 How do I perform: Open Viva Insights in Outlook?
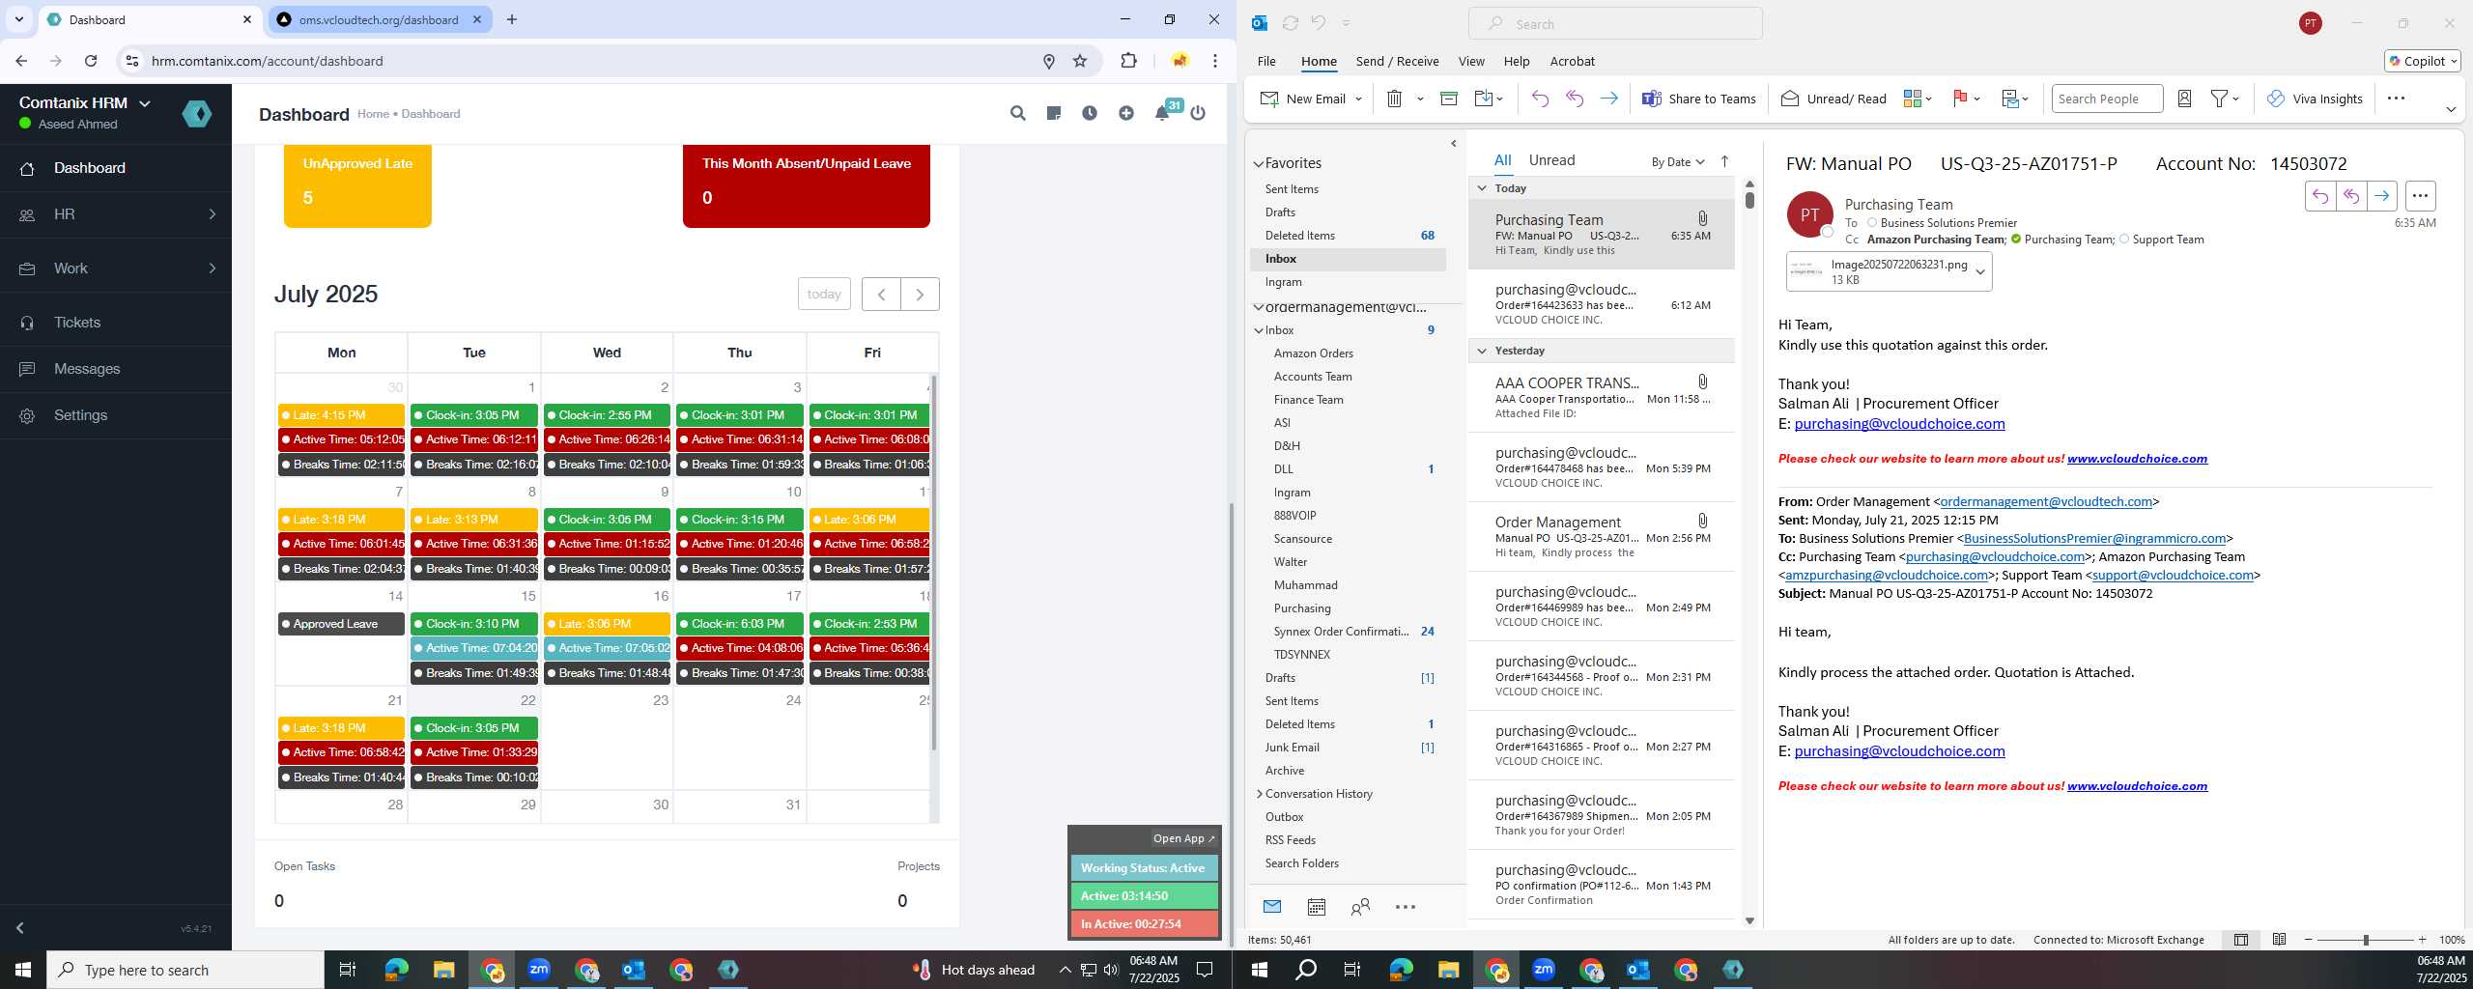click(2315, 99)
